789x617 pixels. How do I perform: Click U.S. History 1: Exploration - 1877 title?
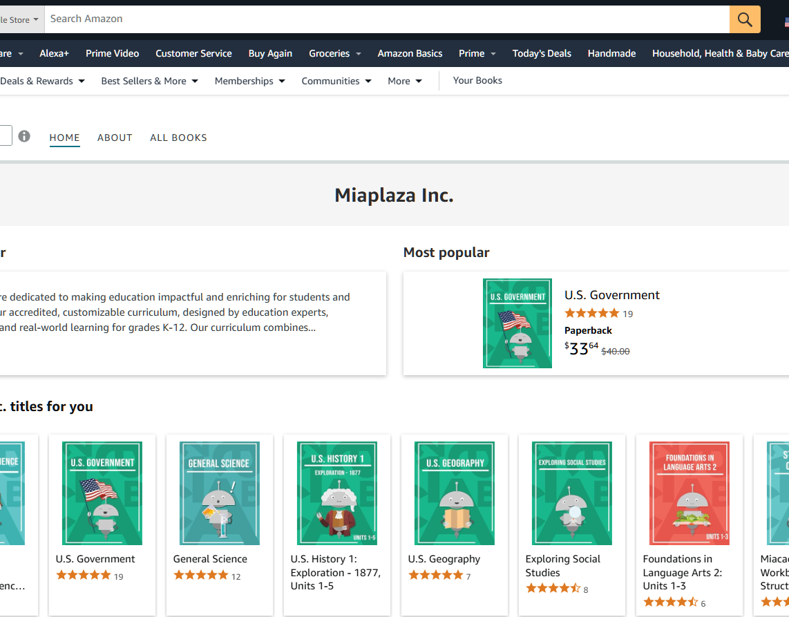tap(336, 573)
